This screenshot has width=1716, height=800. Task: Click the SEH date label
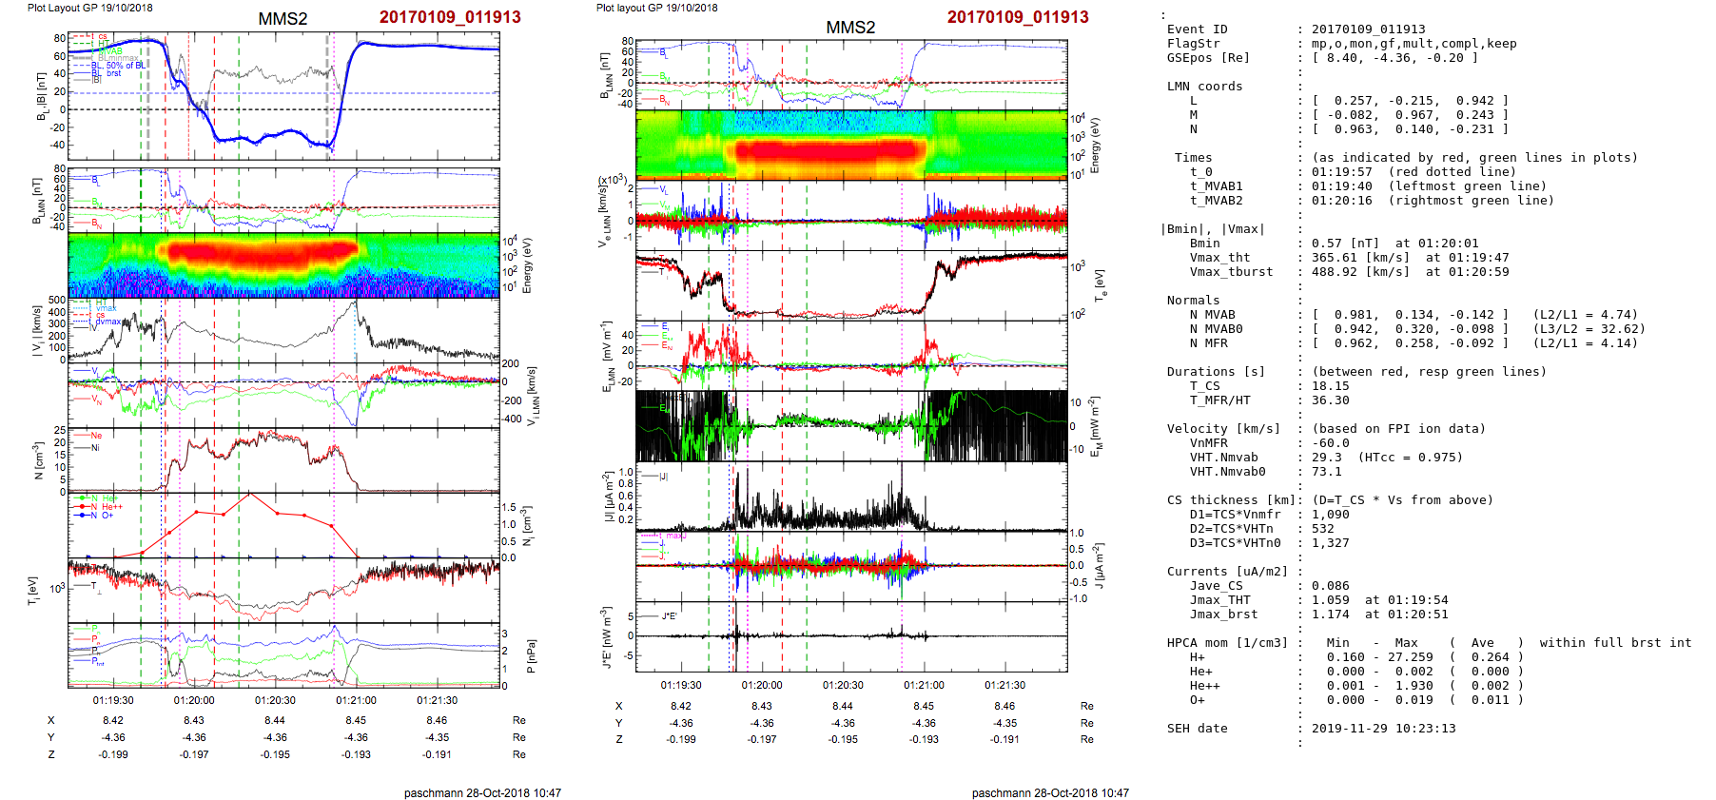click(x=1197, y=729)
